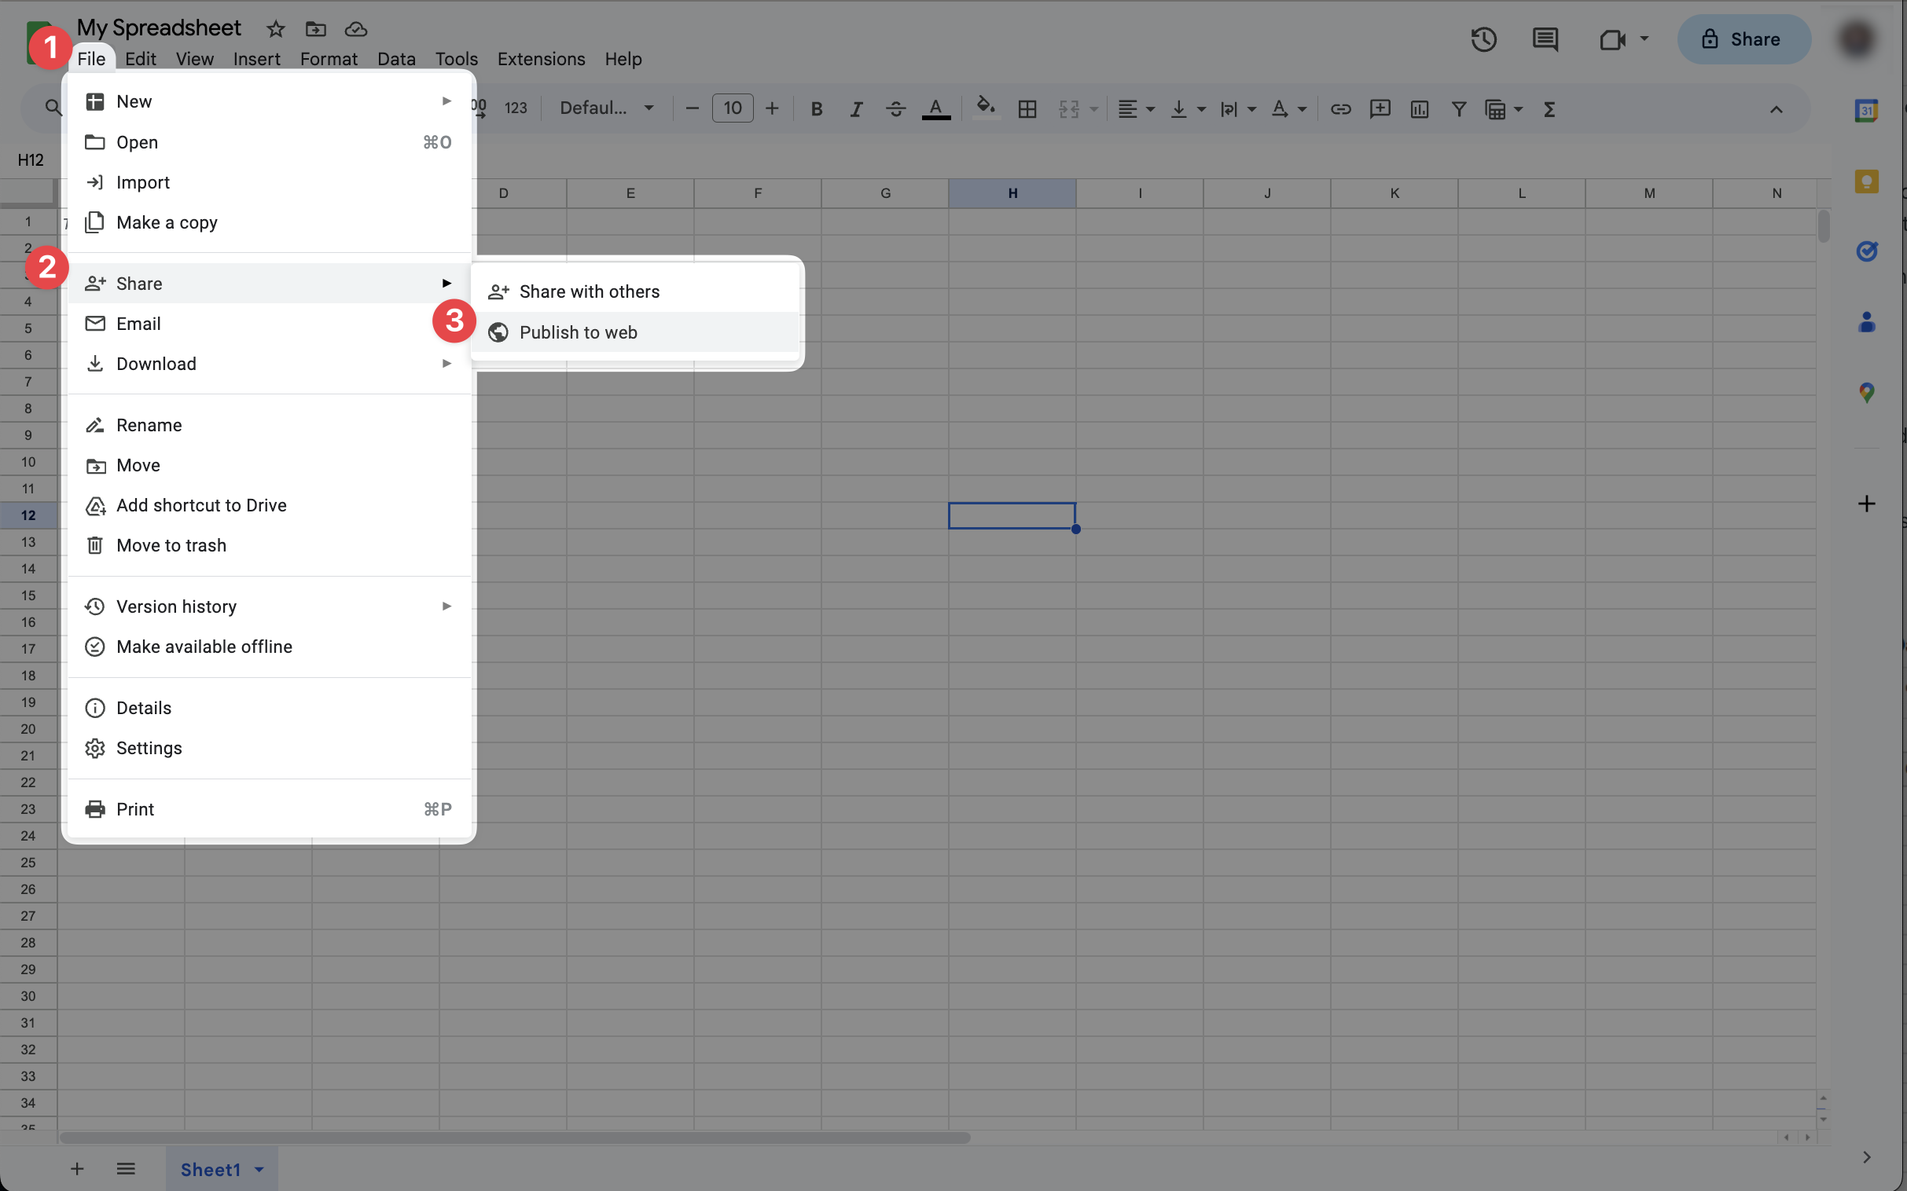Toggle strikethrough formatting
Viewport: 1907px width, 1191px height.
pos(895,108)
